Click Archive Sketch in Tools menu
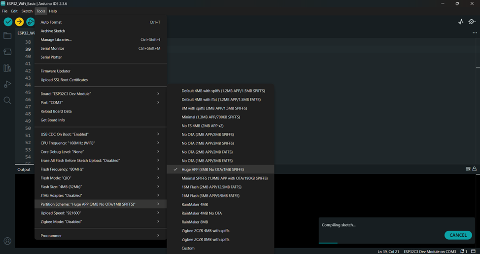The width and height of the screenshot is (480, 254). [101, 31]
